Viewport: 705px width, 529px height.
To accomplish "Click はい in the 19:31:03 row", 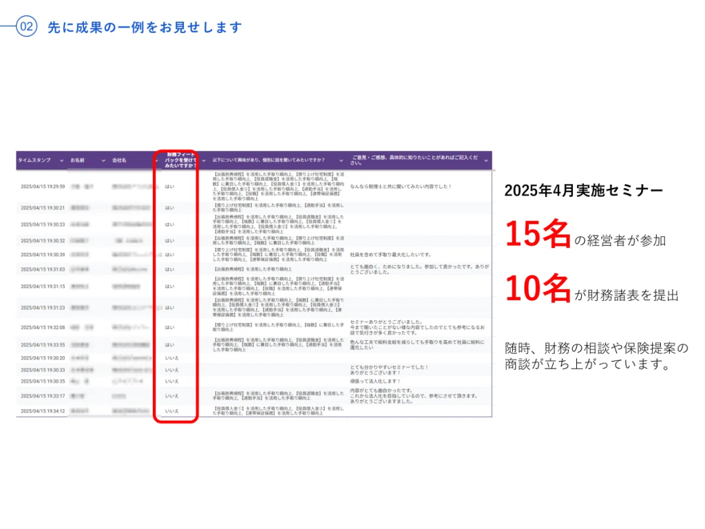I will tap(169, 269).
